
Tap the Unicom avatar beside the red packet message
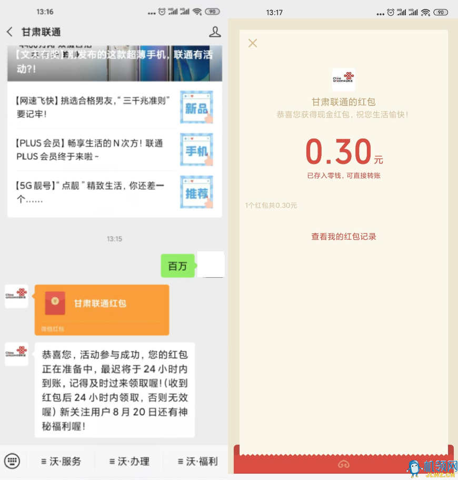(16, 296)
